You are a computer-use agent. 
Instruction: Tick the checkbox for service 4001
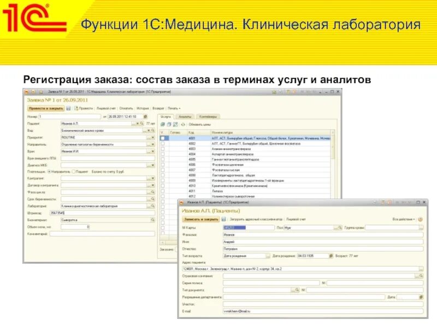163,138
